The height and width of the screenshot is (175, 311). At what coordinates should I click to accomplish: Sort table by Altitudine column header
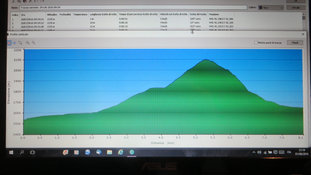click(x=52, y=14)
